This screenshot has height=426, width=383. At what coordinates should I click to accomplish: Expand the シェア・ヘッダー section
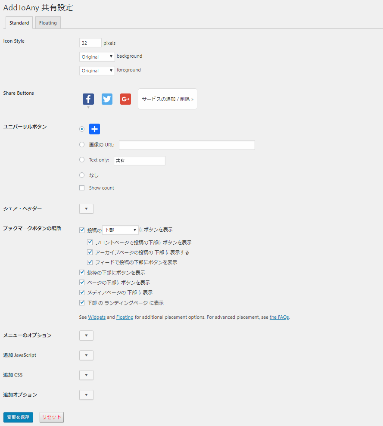tap(87, 208)
